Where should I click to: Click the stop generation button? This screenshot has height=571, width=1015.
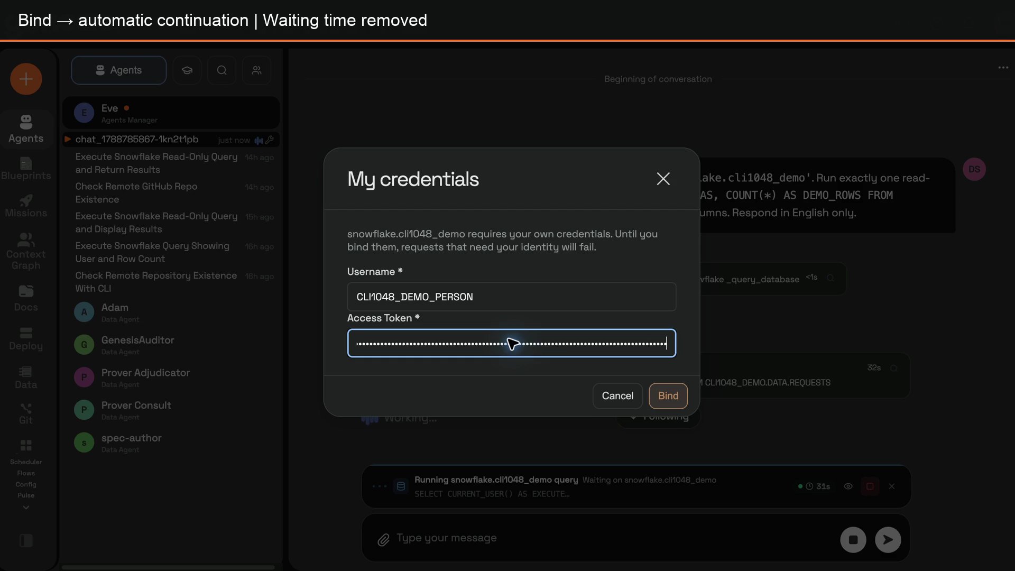pos(853,540)
